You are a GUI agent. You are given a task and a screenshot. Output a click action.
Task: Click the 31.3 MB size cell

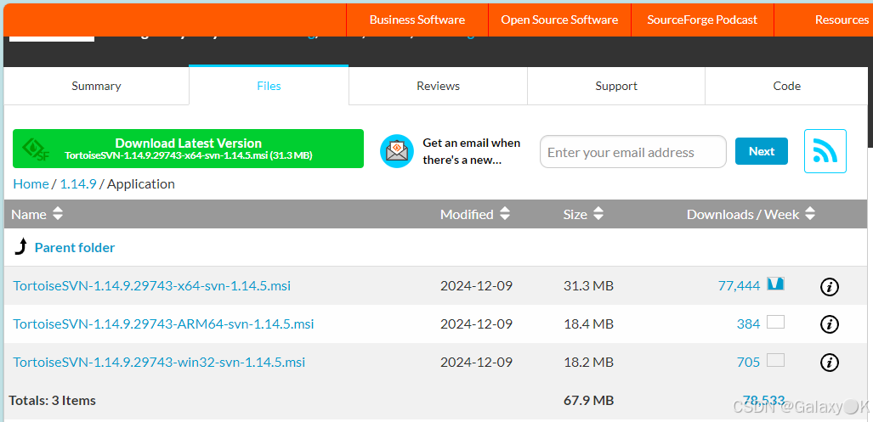(588, 286)
